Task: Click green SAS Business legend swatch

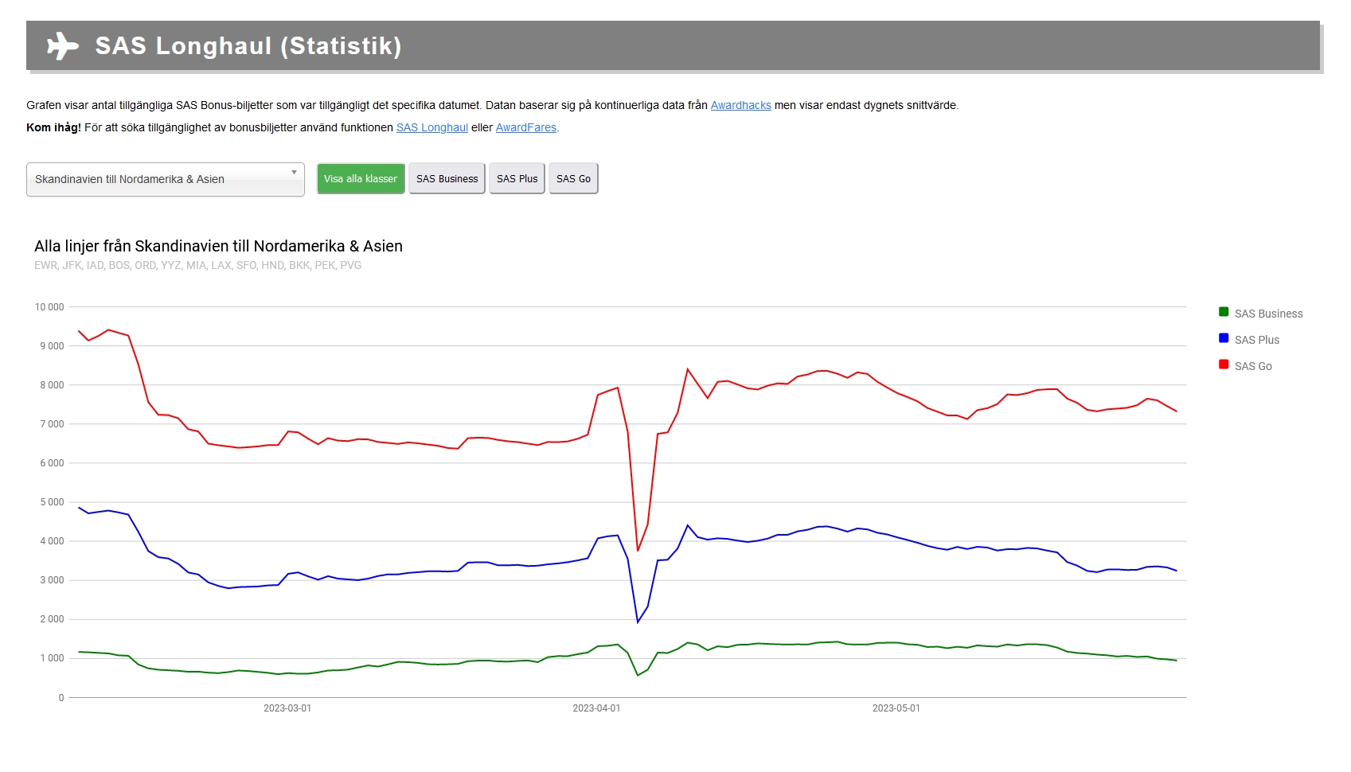Action: 1224,312
